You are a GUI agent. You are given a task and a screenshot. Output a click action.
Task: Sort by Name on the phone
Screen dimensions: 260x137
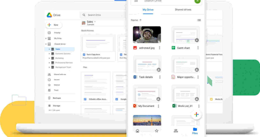coord(136,20)
